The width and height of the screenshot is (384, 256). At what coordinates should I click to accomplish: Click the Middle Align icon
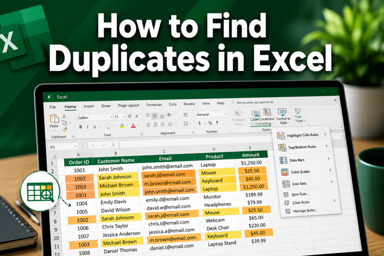(x=154, y=115)
